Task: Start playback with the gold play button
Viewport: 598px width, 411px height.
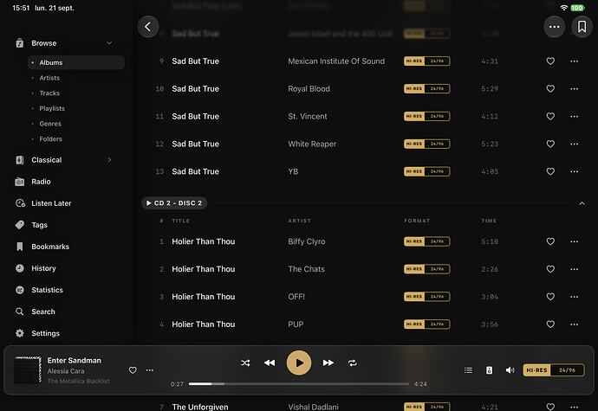Action: pos(299,363)
